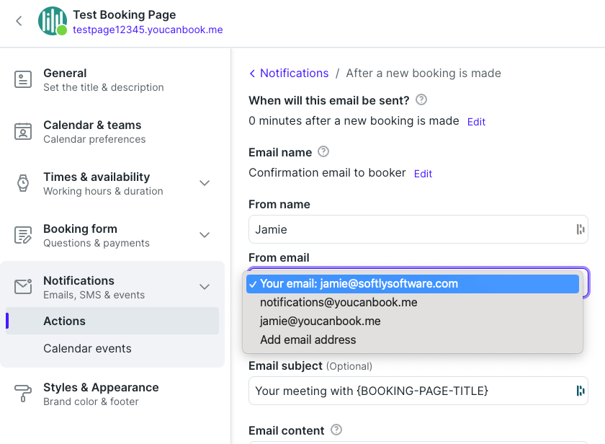
Task: Click the Styles & Appearance paint roller icon
Action: pyautogui.click(x=23, y=394)
